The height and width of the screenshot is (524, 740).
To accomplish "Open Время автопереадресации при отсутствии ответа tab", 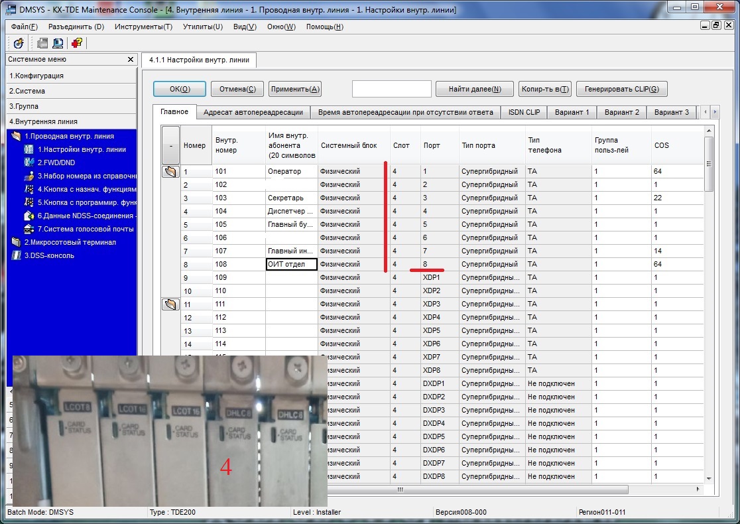I will coord(405,112).
